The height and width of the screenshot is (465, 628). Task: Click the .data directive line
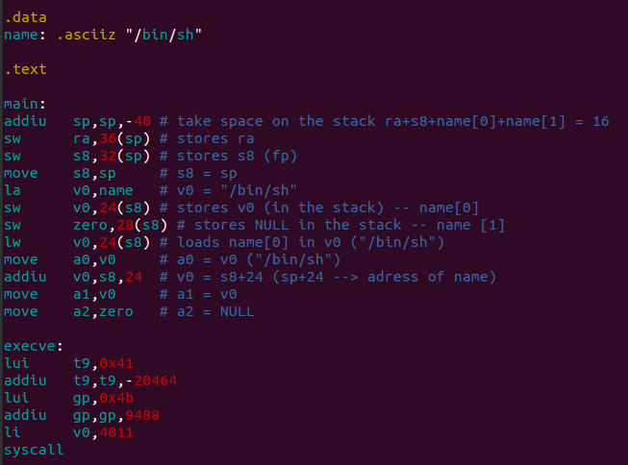tap(26, 17)
